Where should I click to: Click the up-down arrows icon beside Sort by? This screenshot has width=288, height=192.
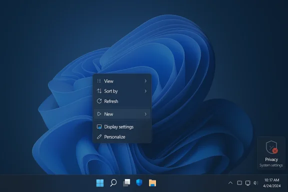[99, 91]
